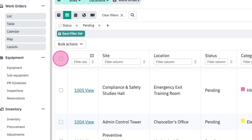252x140 pixels.
Task: Click the Location column header label
Action: pyautogui.click(x=162, y=56)
